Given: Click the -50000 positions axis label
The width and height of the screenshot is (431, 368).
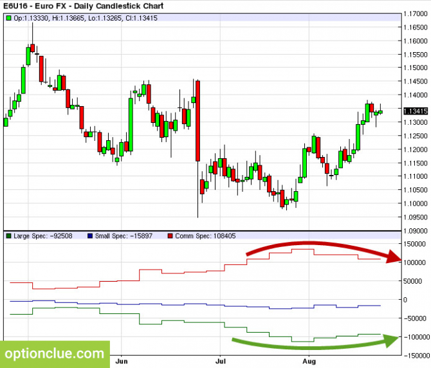Looking at the screenshot, I should [x=414, y=318].
